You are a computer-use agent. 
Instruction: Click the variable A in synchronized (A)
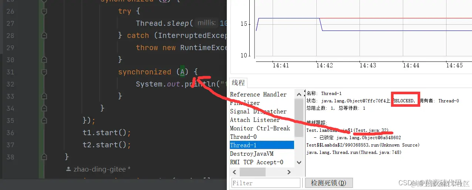[182, 72]
